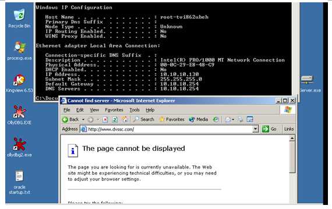
Task: Click the address field with www.dvssc.com
Action: (166, 129)
